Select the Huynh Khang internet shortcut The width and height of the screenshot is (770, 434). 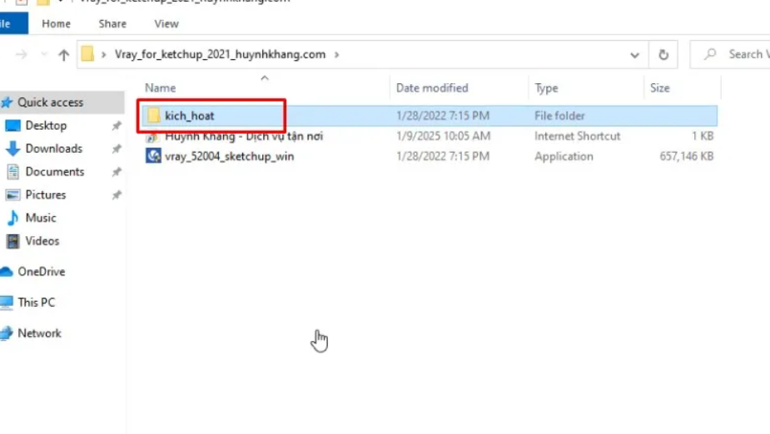243,136
